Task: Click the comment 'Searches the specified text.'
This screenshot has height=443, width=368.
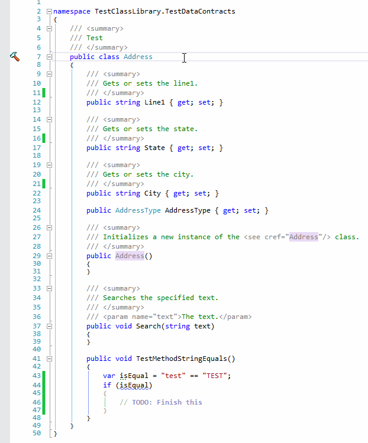Action: coord(160,298)
